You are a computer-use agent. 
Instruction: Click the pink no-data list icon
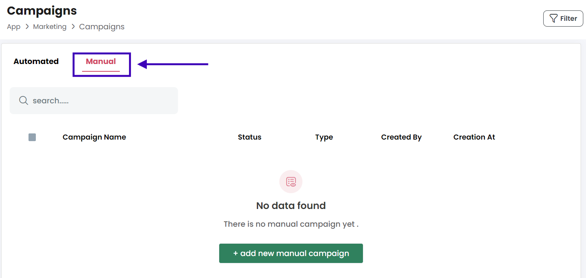291,182
